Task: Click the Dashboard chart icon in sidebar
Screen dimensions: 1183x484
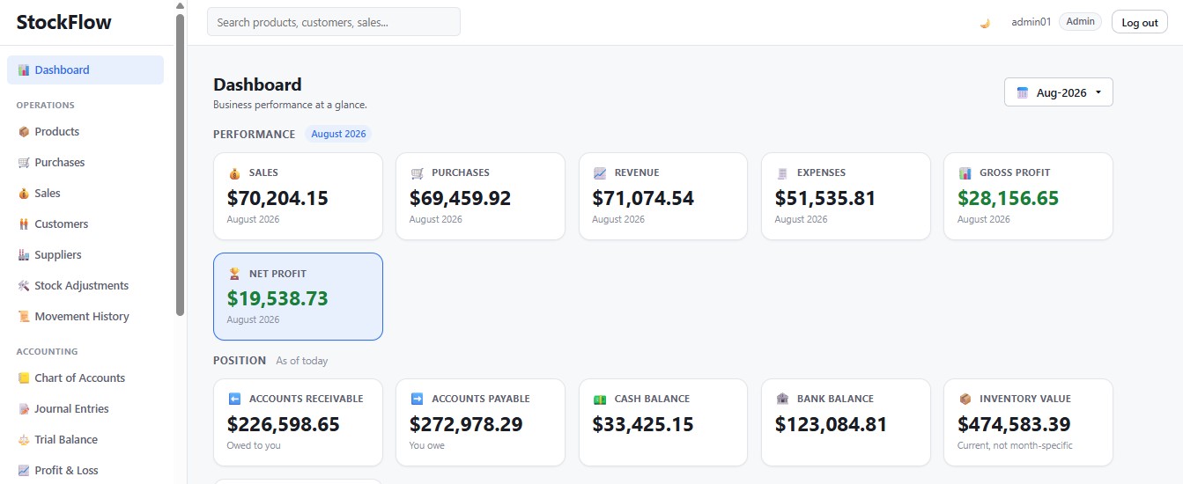Action: pos(24,70)
